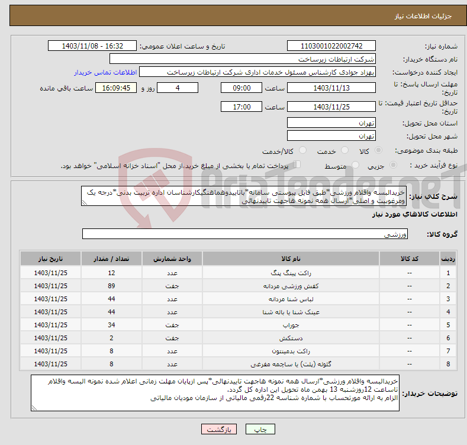Click item name راکت بدمینتون
This screenshot has height=445, width=467.
291,351
